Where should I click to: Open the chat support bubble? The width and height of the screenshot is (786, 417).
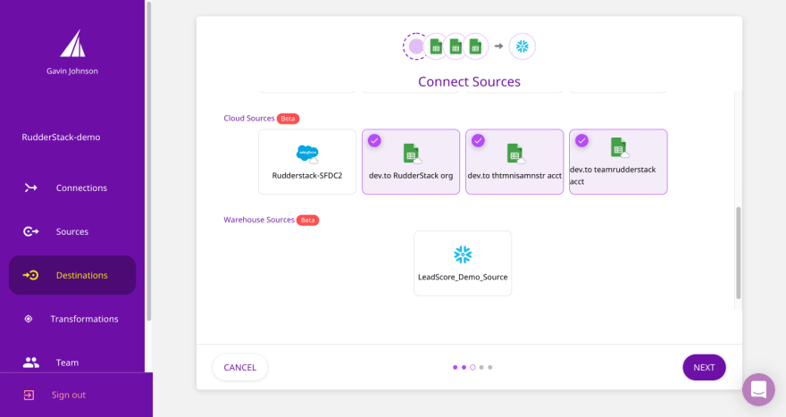[758, 389]
